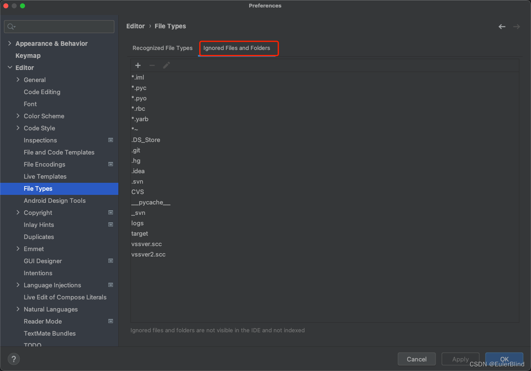The image size is (531, 371).
Task: Click the remove (−) icon above the list
Action: (x=152, y=65)
